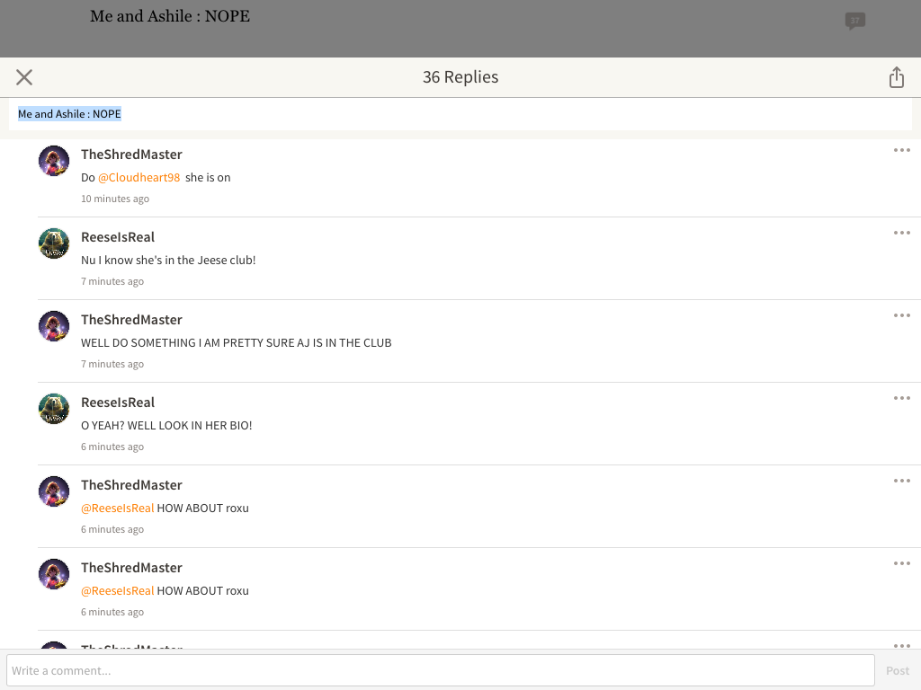The image size is (921, 690).
Task: Open more options for "Do @Cloudheart98 she is on"
Action: click(x=901, y=150)
